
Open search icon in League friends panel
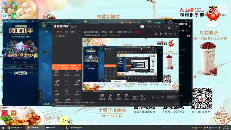click(x=191, y=31)
